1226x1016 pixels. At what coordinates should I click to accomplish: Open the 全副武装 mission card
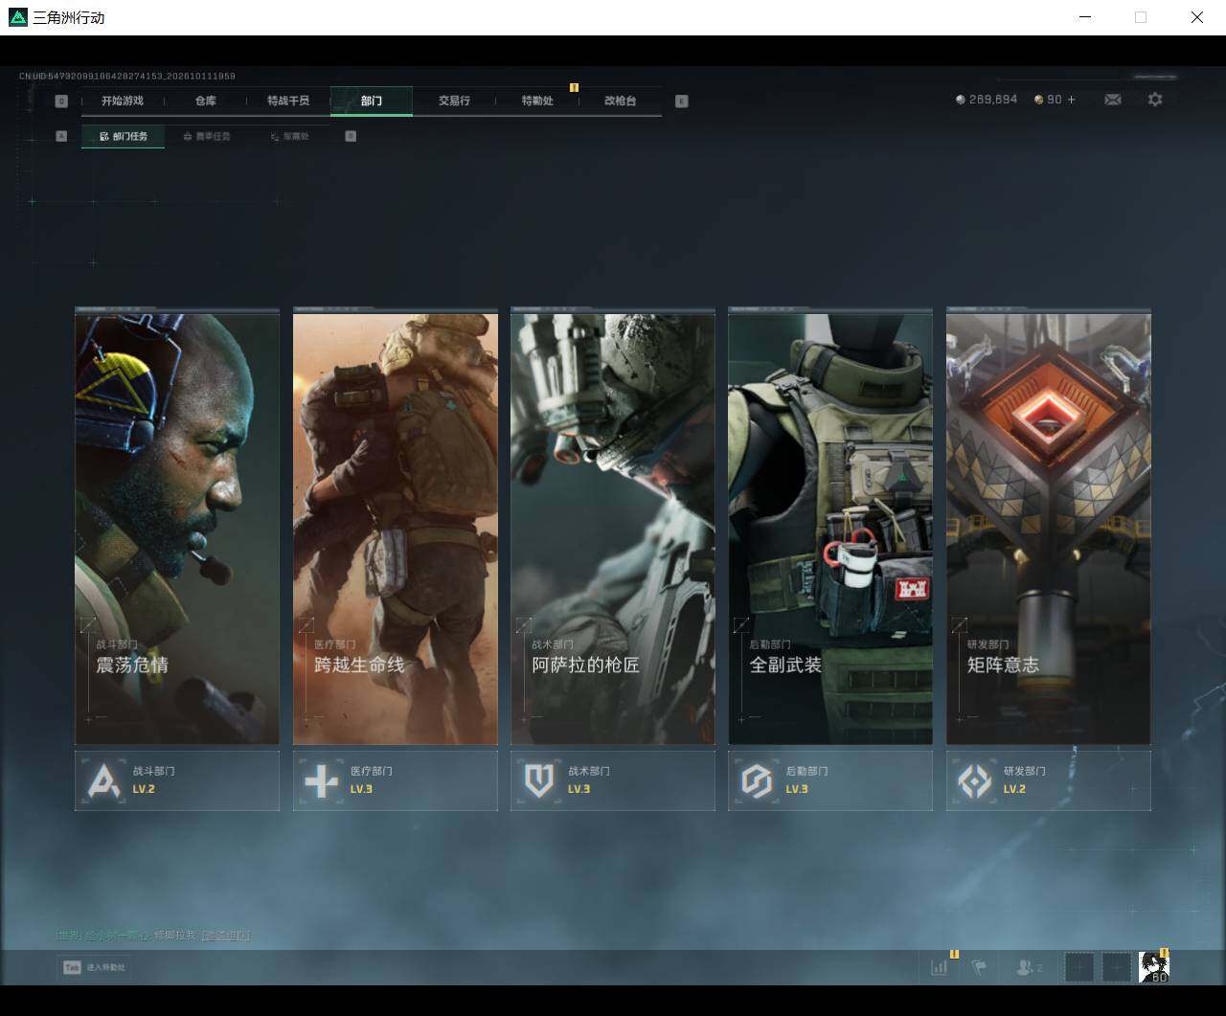pyautogui.click(x=830, y=526)
